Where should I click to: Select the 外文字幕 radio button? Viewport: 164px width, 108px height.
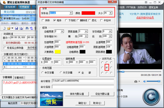61,72
